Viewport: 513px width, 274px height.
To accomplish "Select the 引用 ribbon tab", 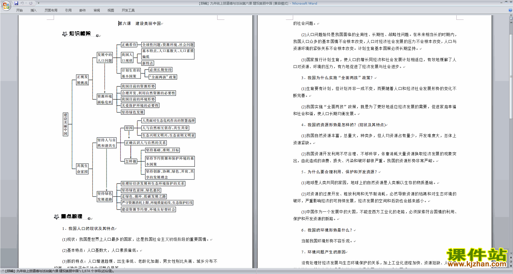I will coord(68,10).
